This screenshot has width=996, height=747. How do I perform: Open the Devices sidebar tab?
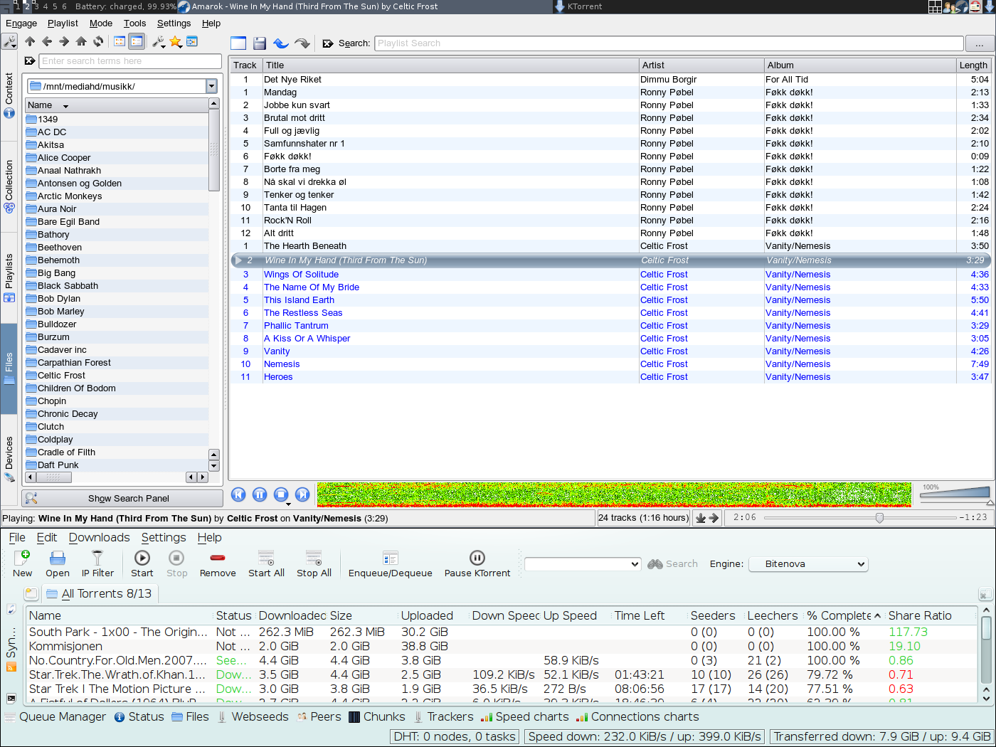pos(9,460)
